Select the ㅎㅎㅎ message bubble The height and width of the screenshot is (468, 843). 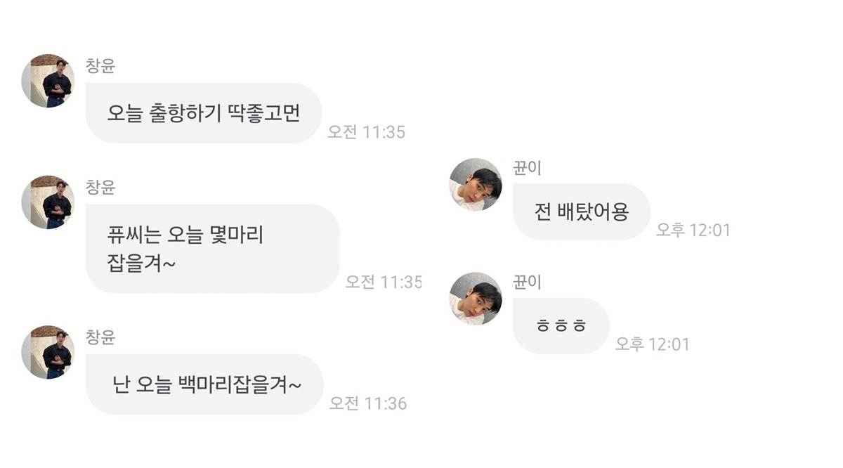click(x=561, y=326)
